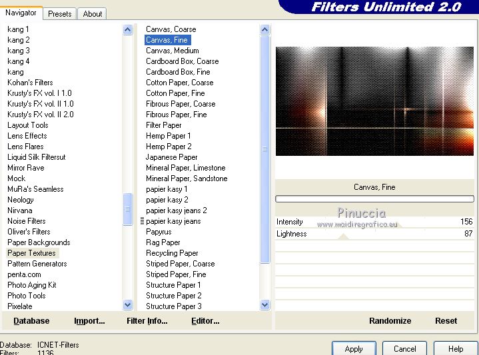479x355 pixels.
Task: Choose Cardboard Box, Coarse filter
Action: point(183,61)
